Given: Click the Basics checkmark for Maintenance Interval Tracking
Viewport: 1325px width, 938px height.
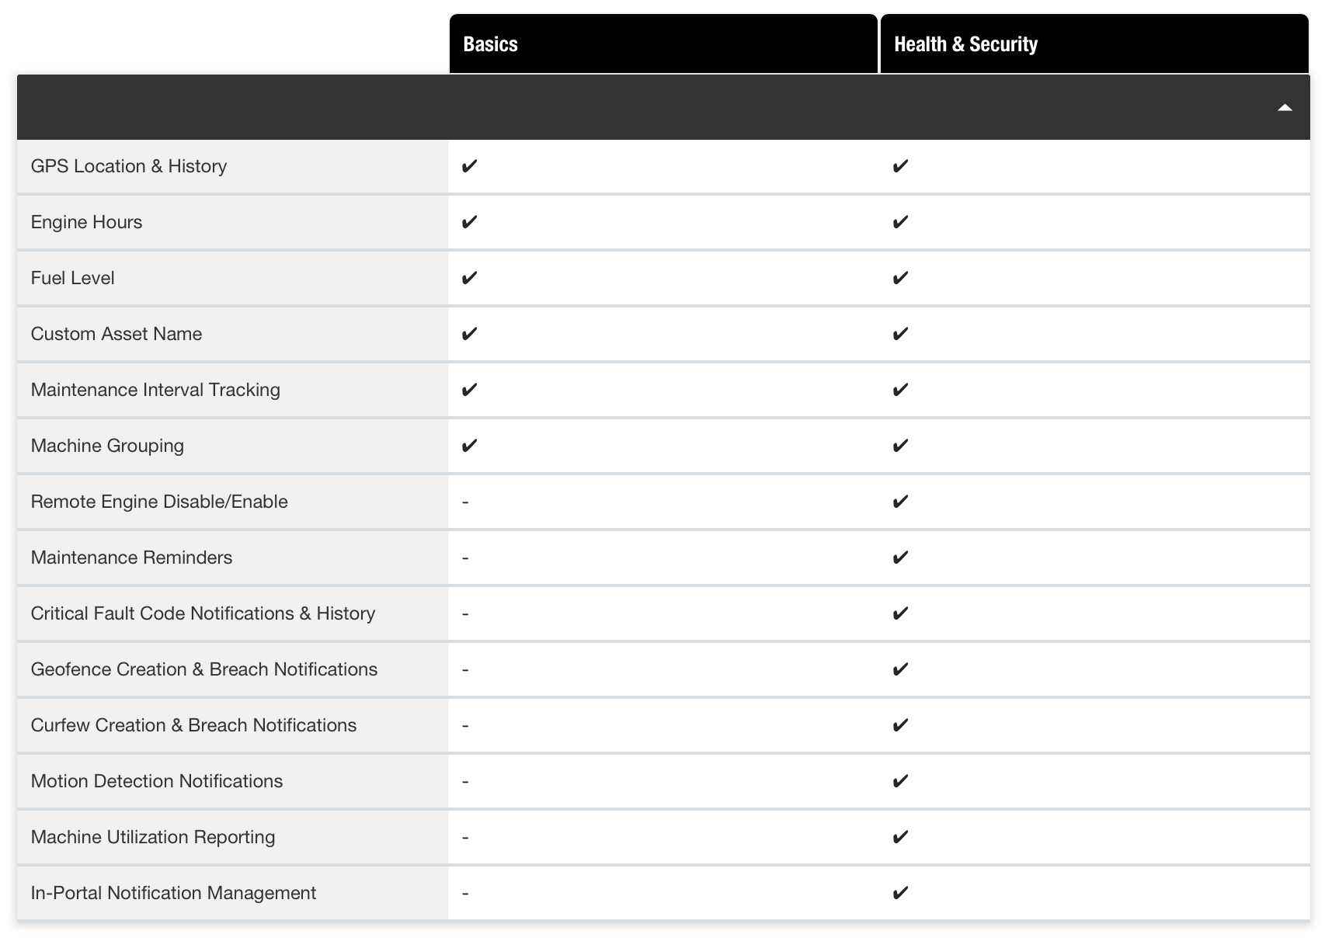Looking at the screenshot, I should [469, 390].
